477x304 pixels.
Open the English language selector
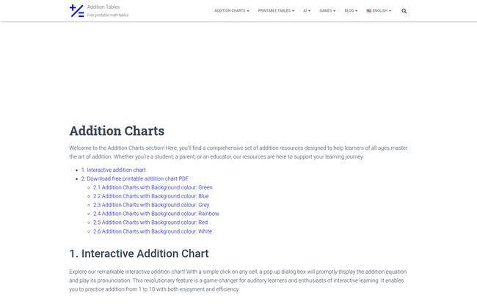(379, 11)
